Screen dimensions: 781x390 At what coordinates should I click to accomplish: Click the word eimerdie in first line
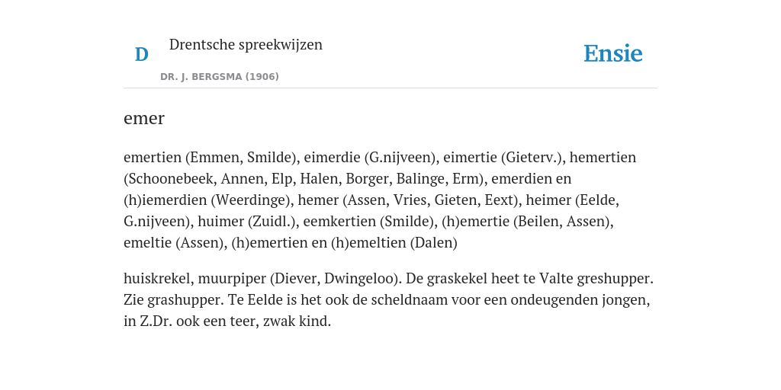(333, 157)
